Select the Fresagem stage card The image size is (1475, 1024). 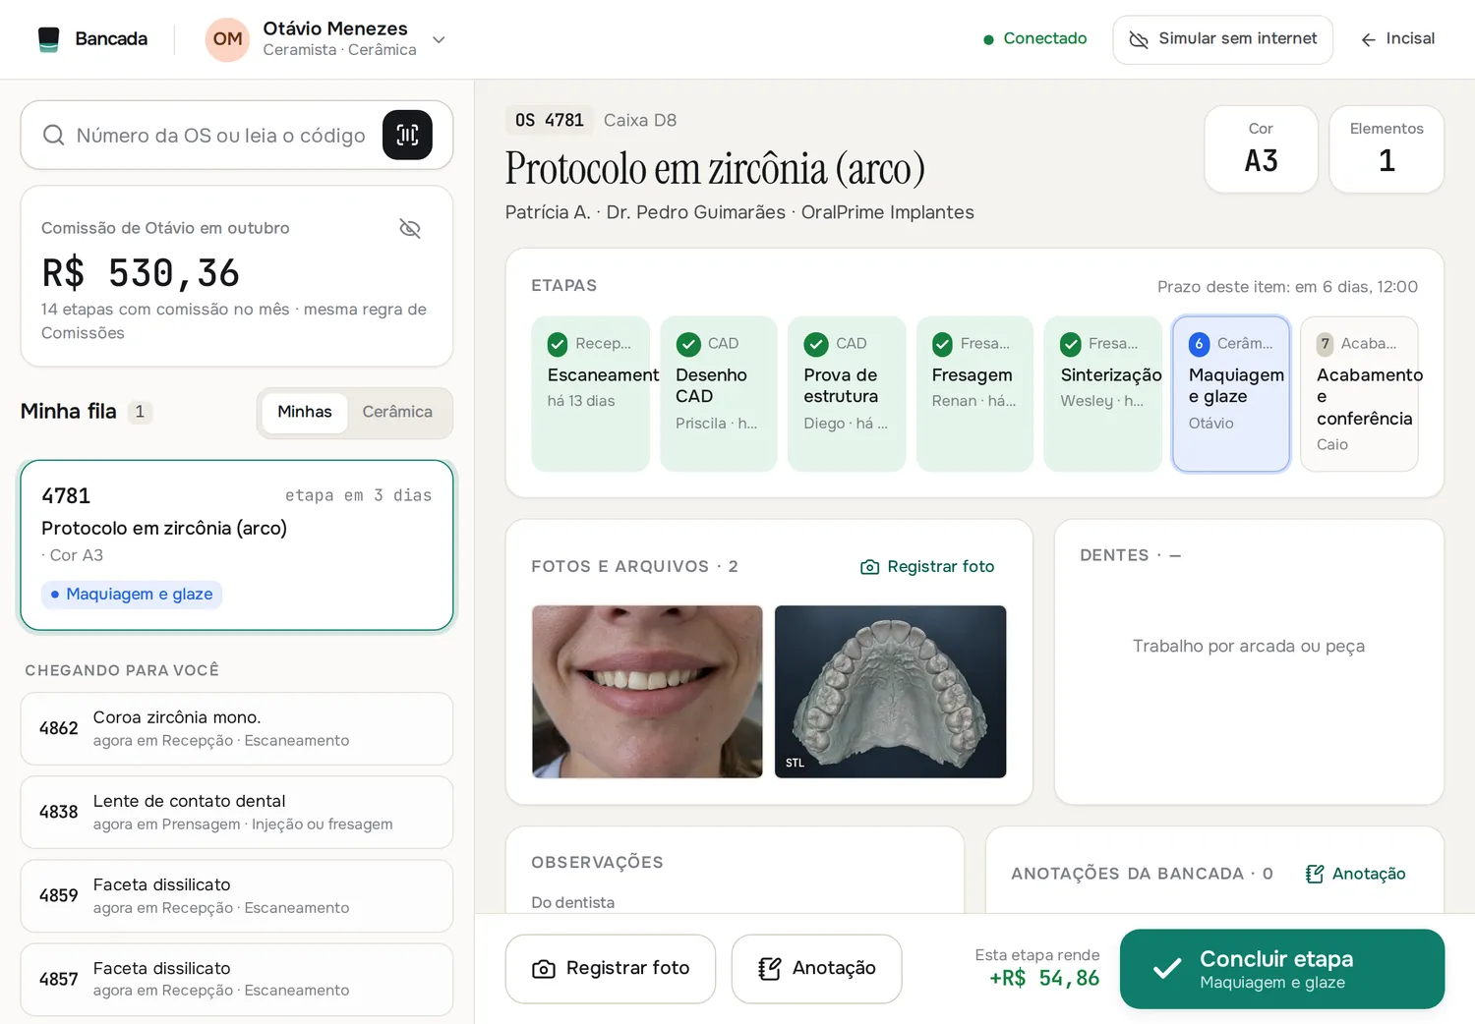(974, 394)
